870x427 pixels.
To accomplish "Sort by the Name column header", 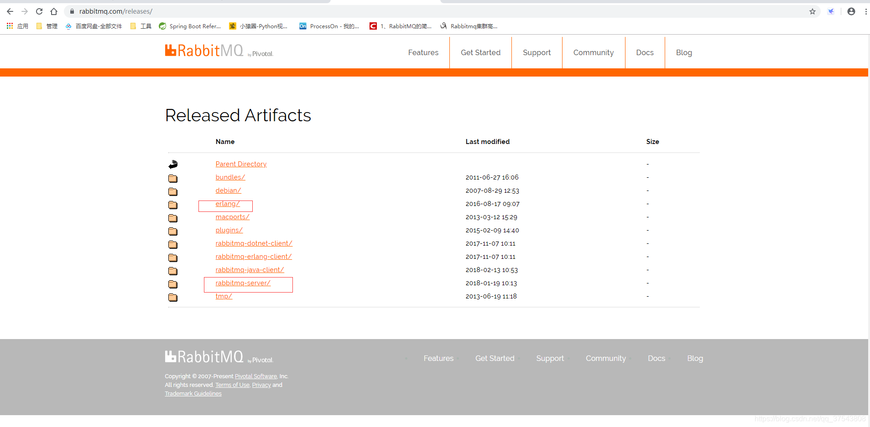I will (x=225, y=142).
